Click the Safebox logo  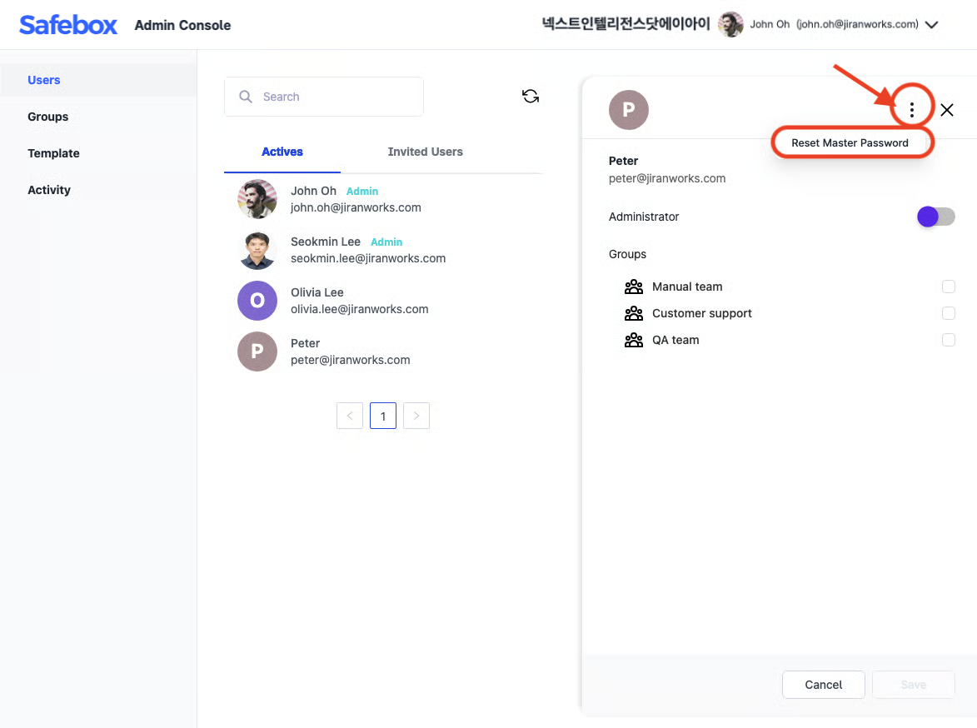(68, 25)
